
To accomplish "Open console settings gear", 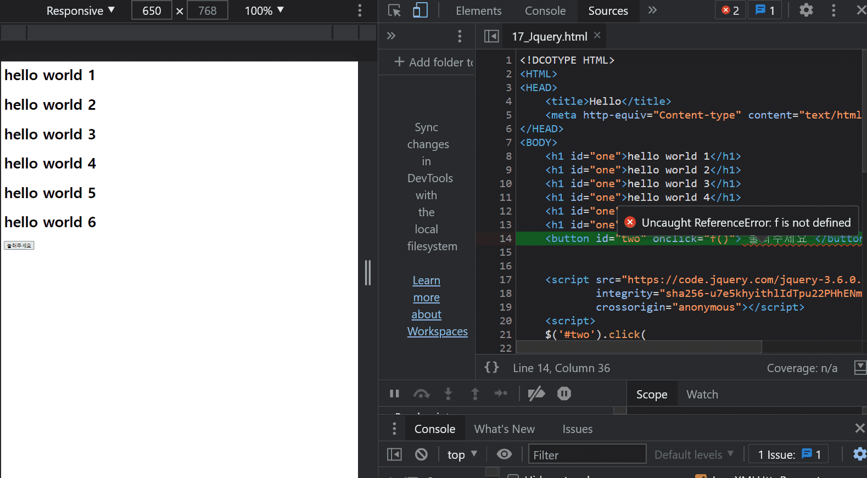I will click(859, 454).
